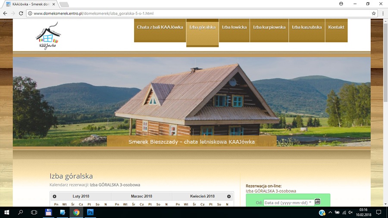Click the KAAJówka house logo
The height and width of the screenshot is (218, 388).
48,36
